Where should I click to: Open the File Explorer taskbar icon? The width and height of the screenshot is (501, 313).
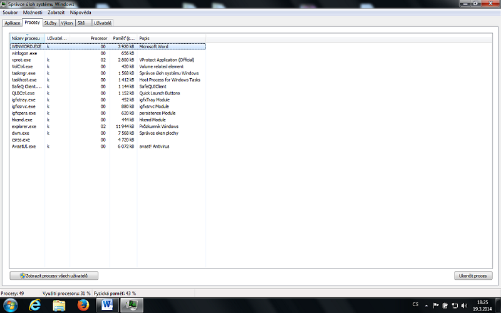coord(59,305)
